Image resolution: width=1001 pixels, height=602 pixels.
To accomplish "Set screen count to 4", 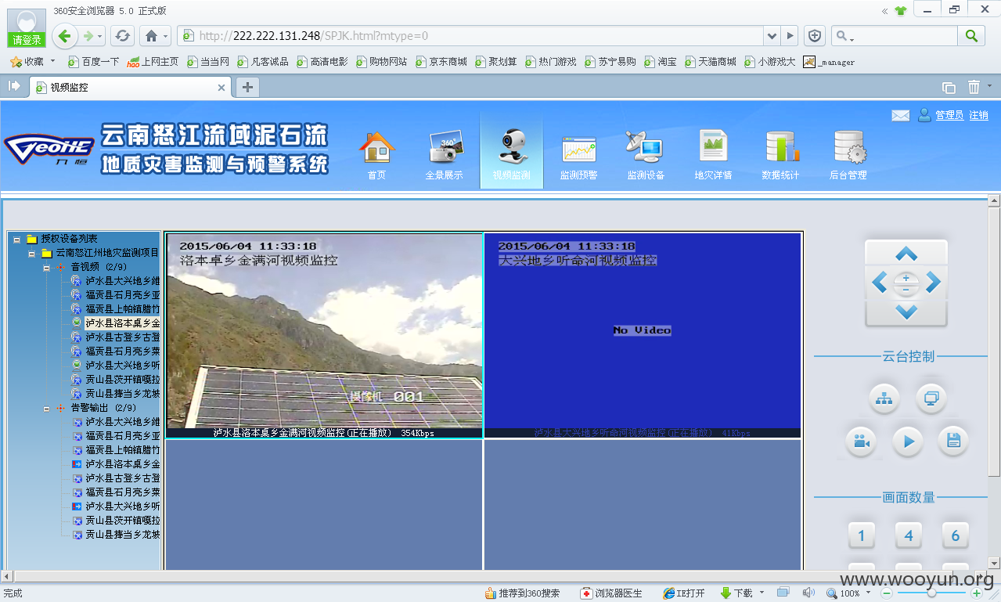I will tap(909, 536).
